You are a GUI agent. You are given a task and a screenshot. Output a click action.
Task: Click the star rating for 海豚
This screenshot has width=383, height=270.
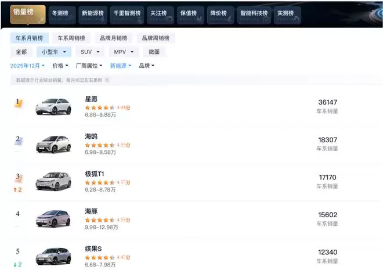click(100, 220)
